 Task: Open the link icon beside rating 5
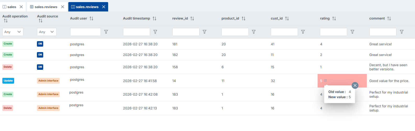pyautogui.click(x=325, y=81)
